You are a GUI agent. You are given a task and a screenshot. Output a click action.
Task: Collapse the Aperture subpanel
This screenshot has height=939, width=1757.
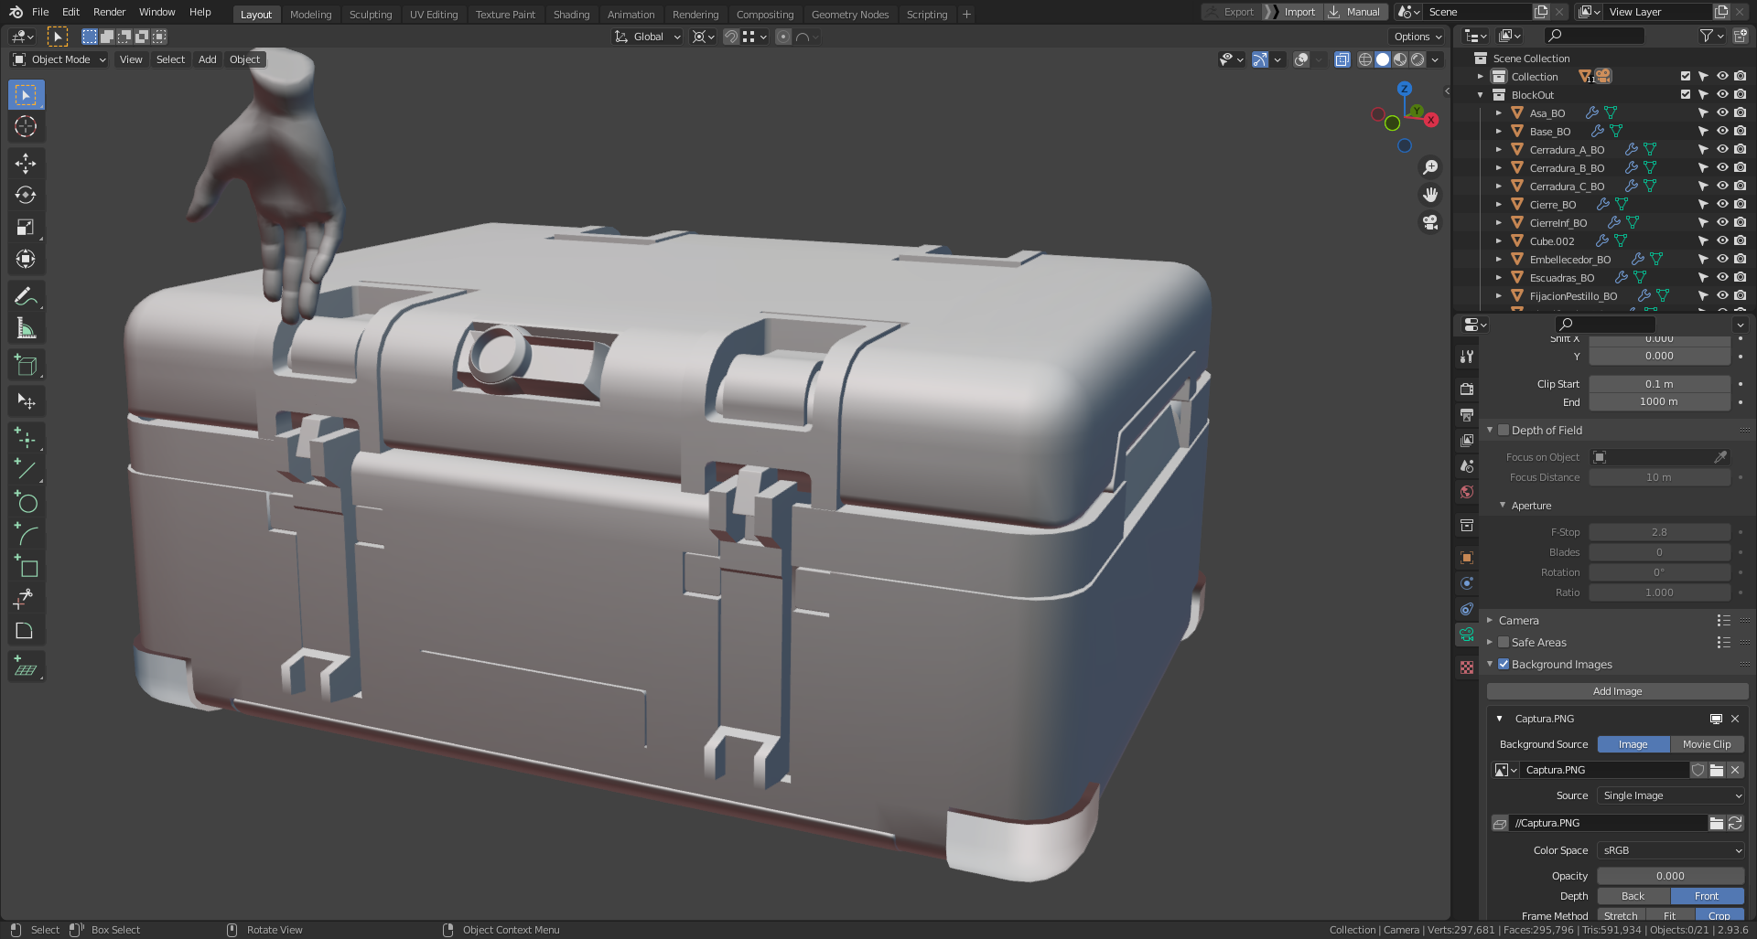(1503, 506)
